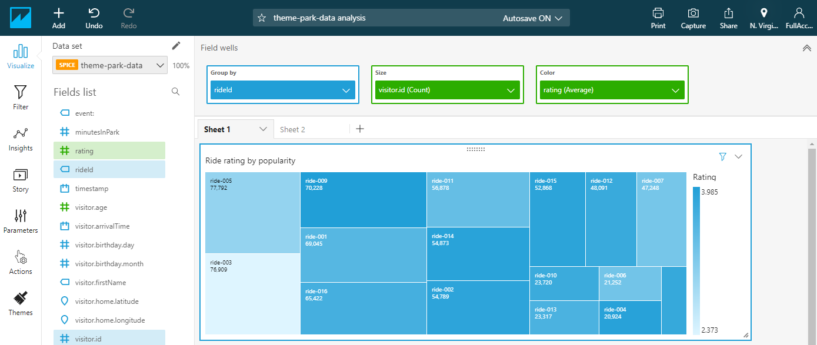Click the Undo arrow icon
Screen dimensions: 817x345
(x=94, y=12)
